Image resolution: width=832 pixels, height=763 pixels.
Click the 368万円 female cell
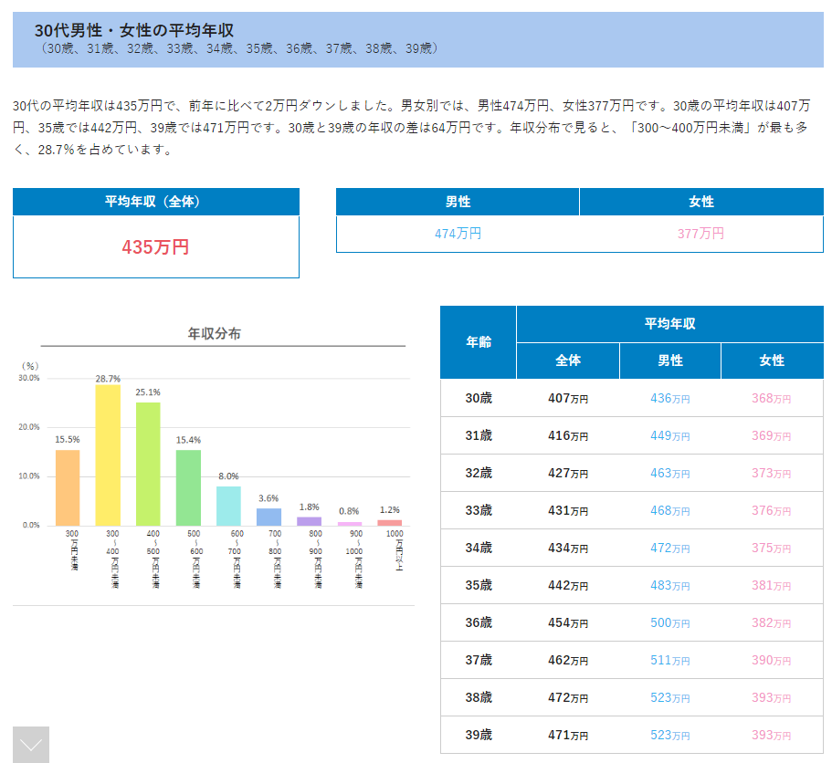click(772, 398)
